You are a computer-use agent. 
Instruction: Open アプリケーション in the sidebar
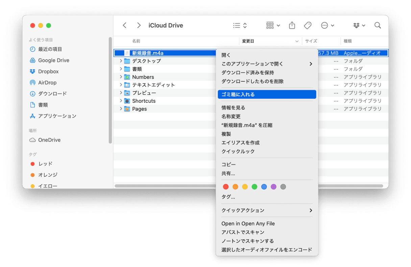tap(57, 116)
